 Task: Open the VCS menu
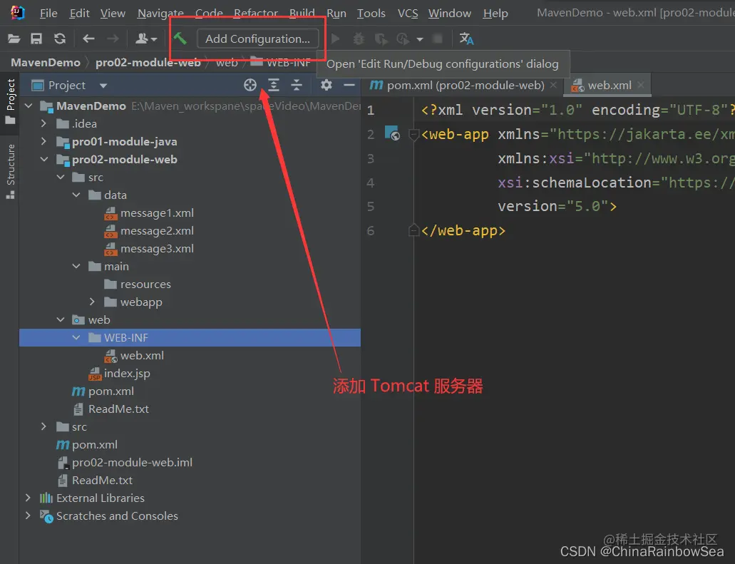point(408,14)
